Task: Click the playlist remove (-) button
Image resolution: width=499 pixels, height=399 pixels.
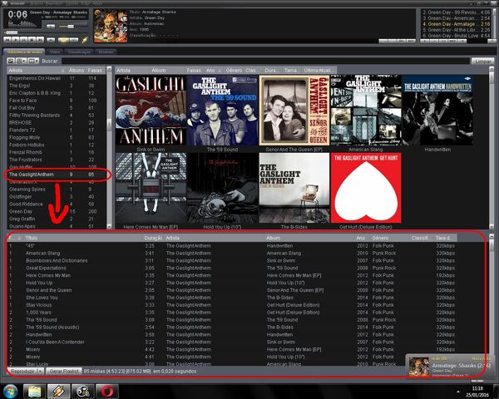Action: tap(434, 41)
